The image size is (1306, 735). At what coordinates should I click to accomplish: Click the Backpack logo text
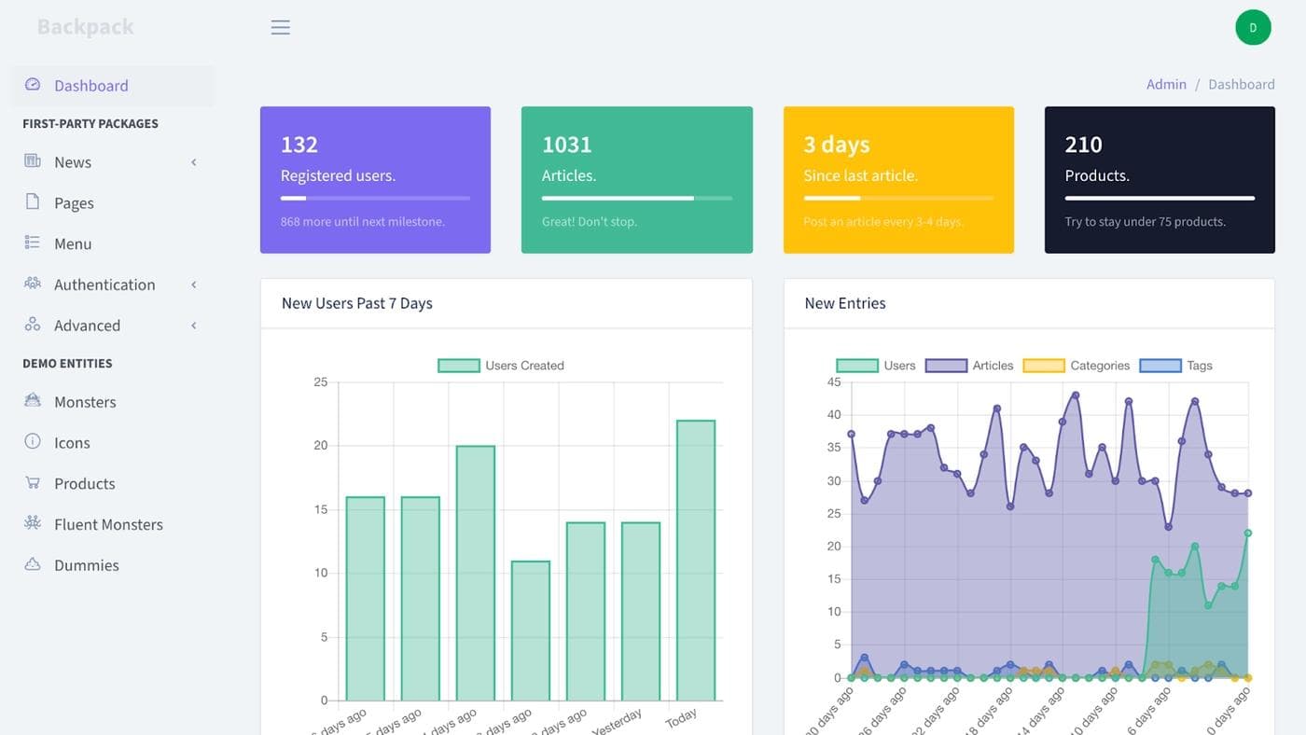tap(86, 27)
